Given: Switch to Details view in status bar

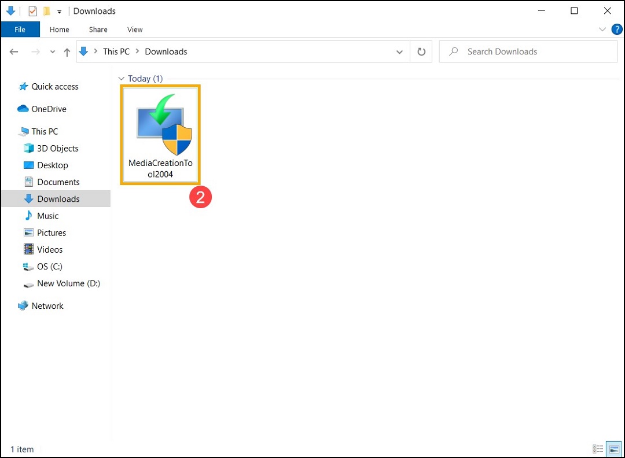Looking at the screenshot, I should [598, 449].
